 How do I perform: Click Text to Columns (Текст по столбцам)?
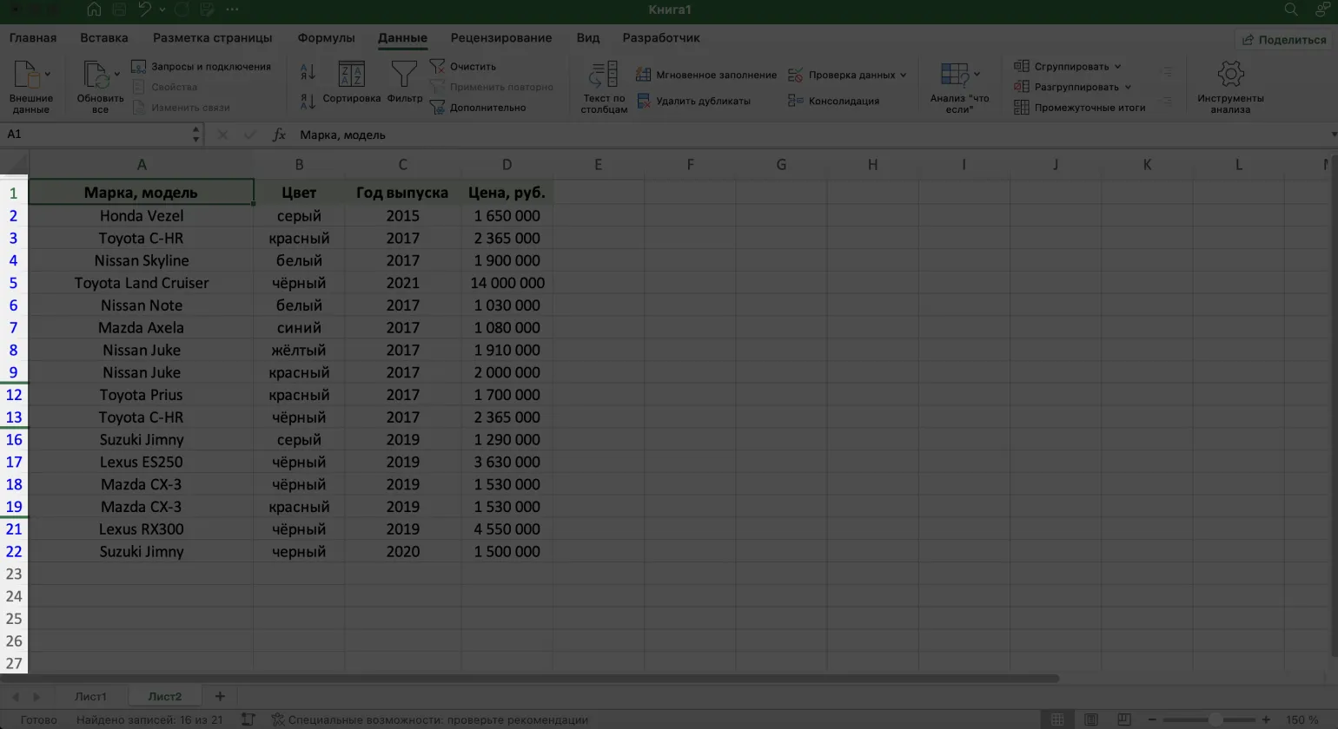point(604,86)
